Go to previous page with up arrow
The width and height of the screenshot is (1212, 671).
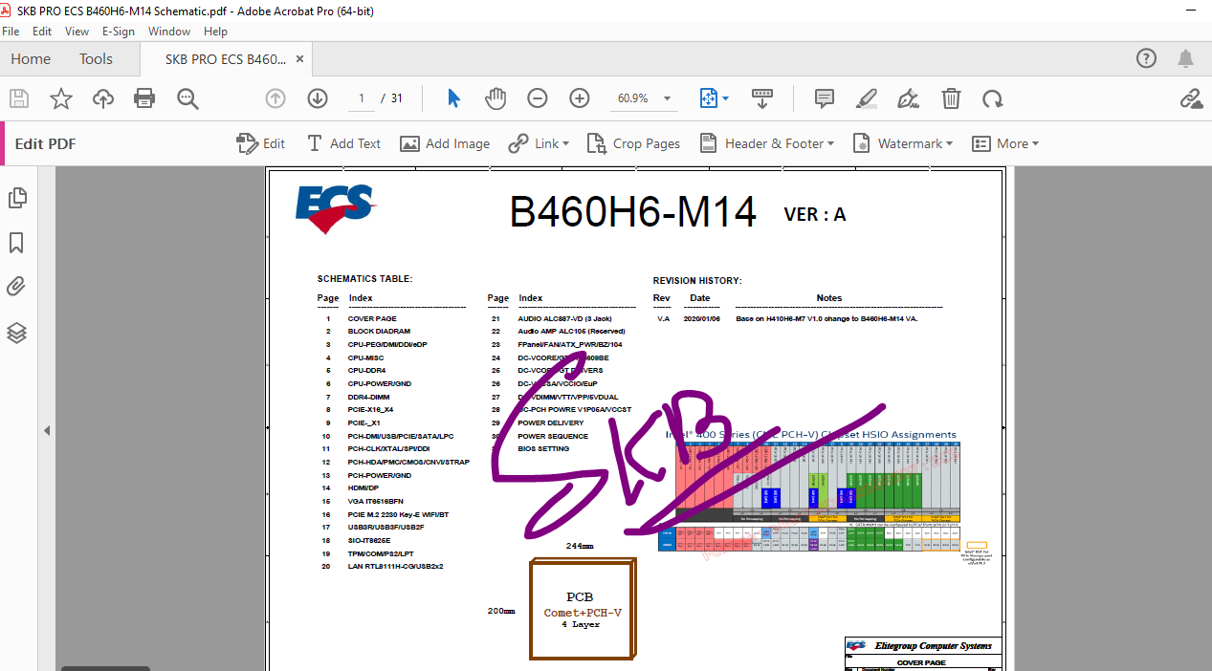[x=275, y=98]
